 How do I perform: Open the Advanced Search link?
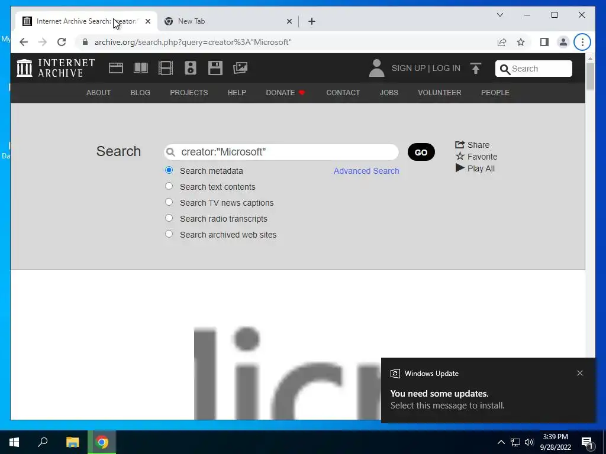pos(366,171)
